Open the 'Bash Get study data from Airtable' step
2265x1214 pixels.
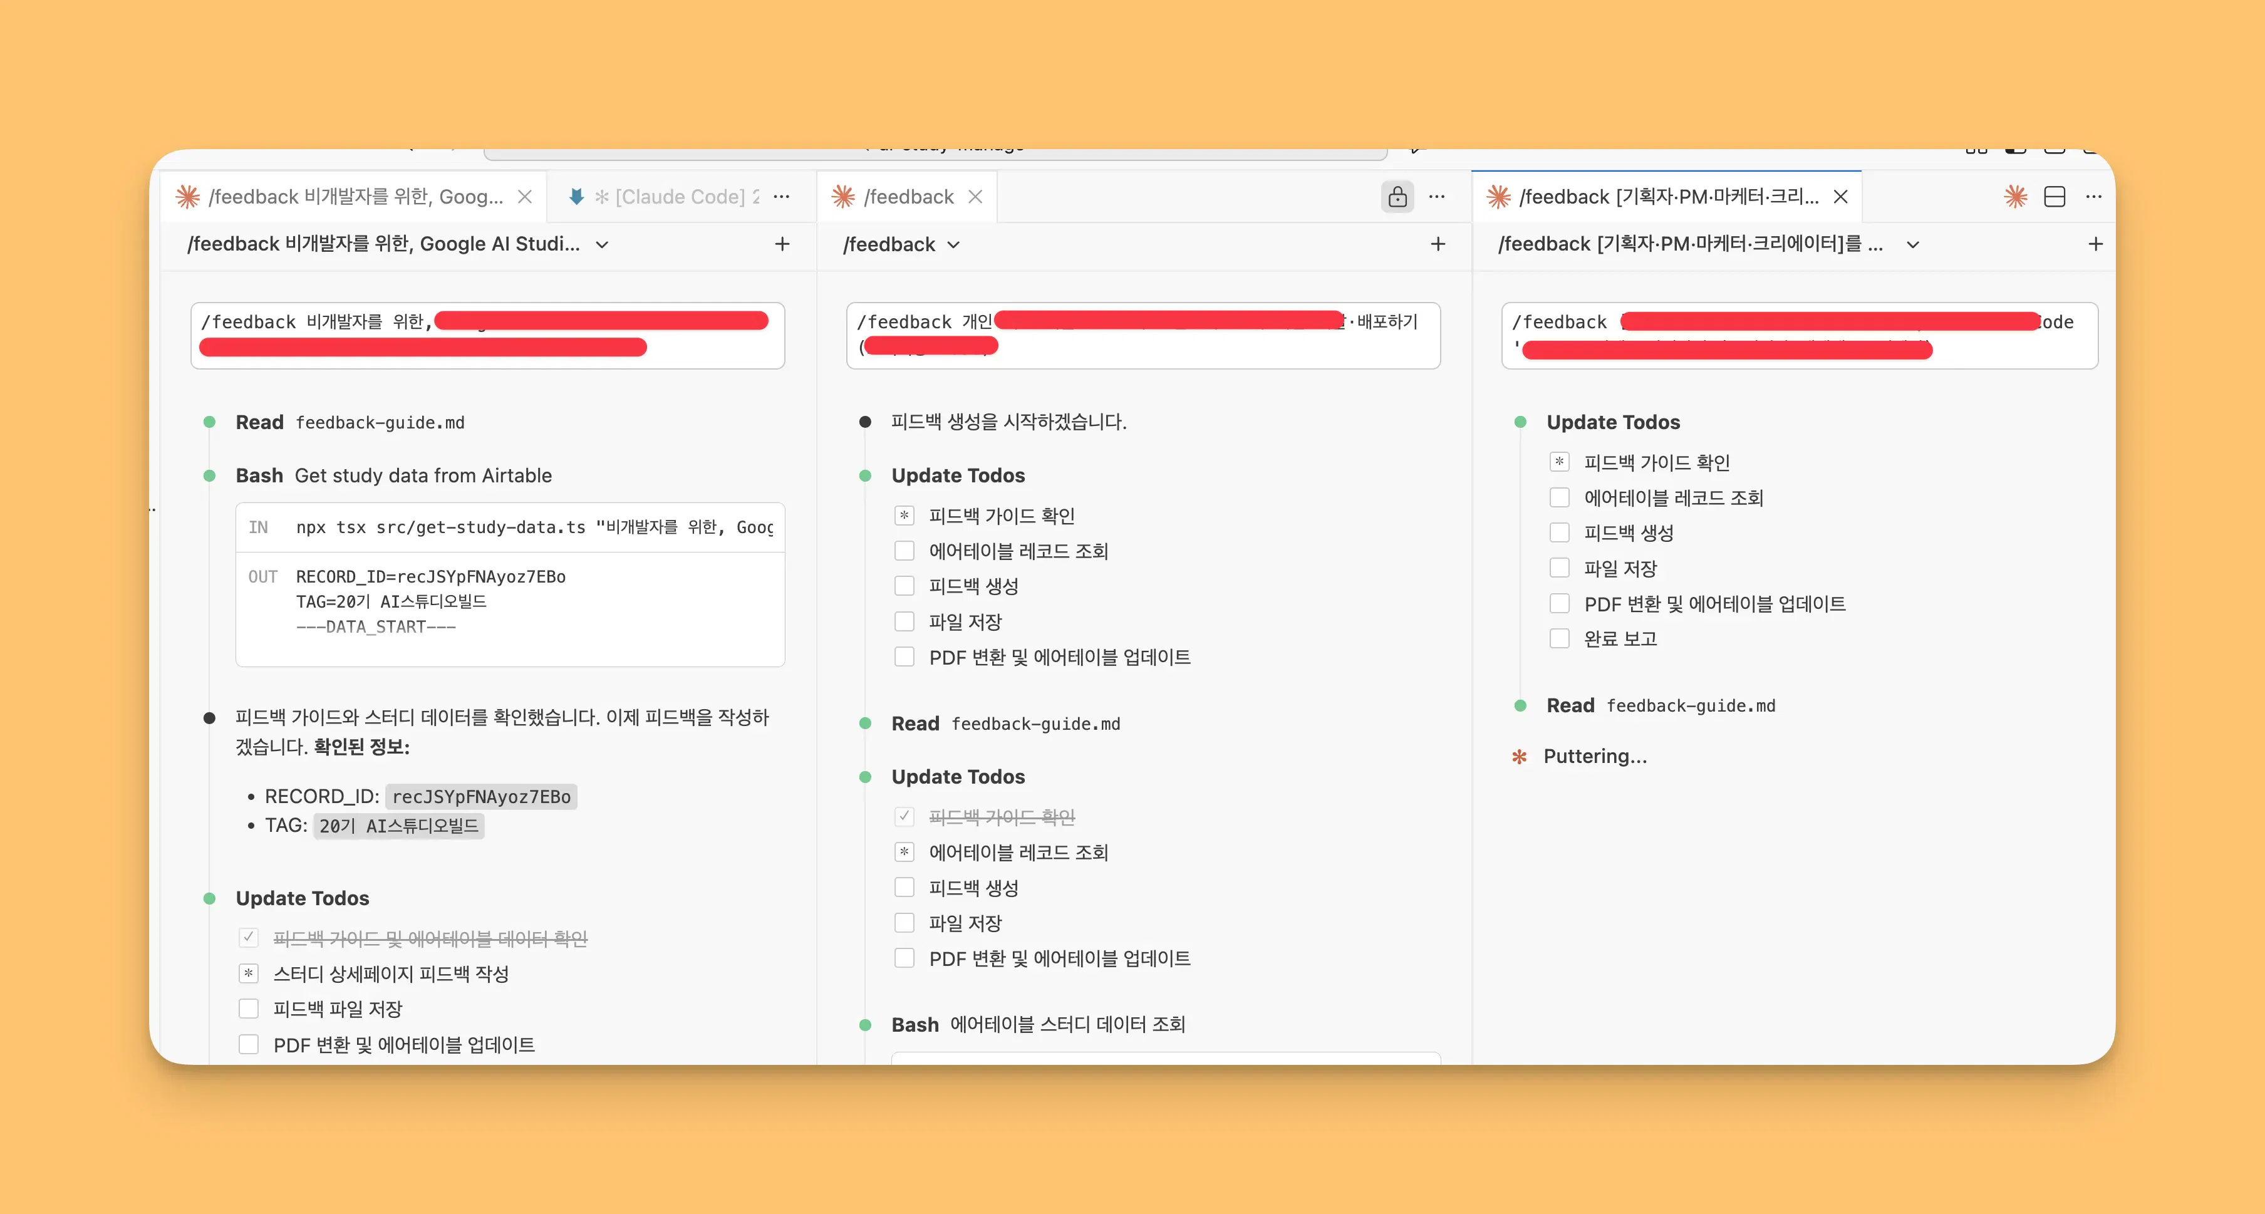click(x=394, y=475)
